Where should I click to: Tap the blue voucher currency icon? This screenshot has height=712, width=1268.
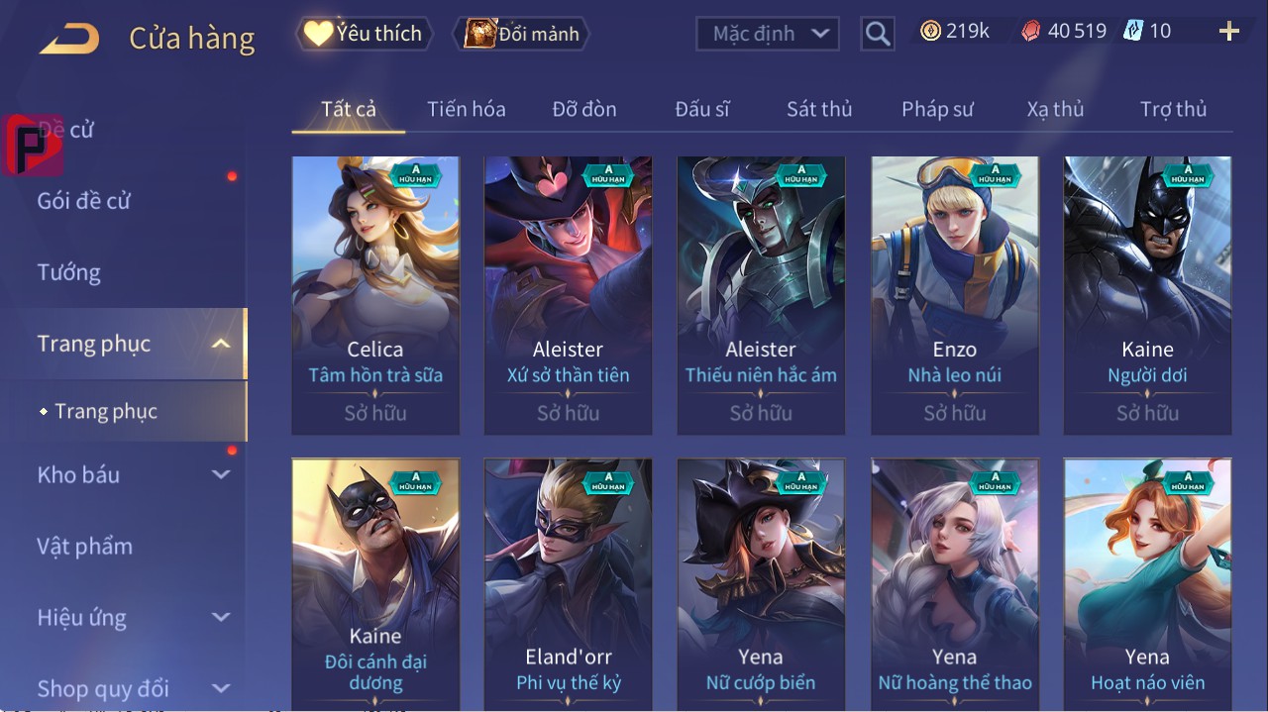(x=1132, y=31)
